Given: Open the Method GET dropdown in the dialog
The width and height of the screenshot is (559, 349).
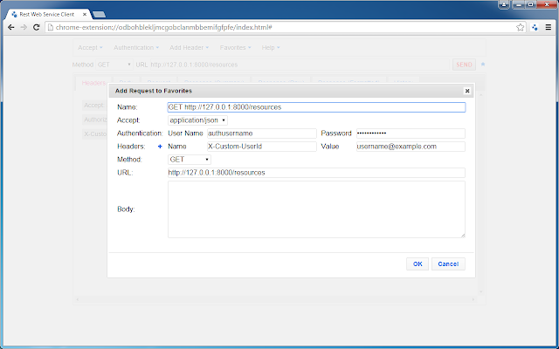Looking at the screenshot, I should click(190, 160).
